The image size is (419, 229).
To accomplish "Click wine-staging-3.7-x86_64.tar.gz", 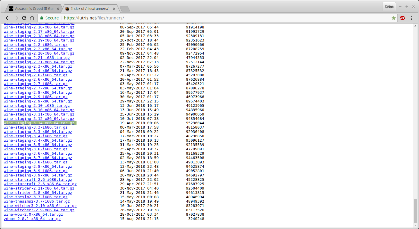I will [x=38, y=158].
